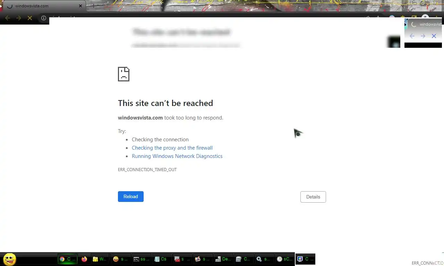Open the smiley-face Start button

9,259
